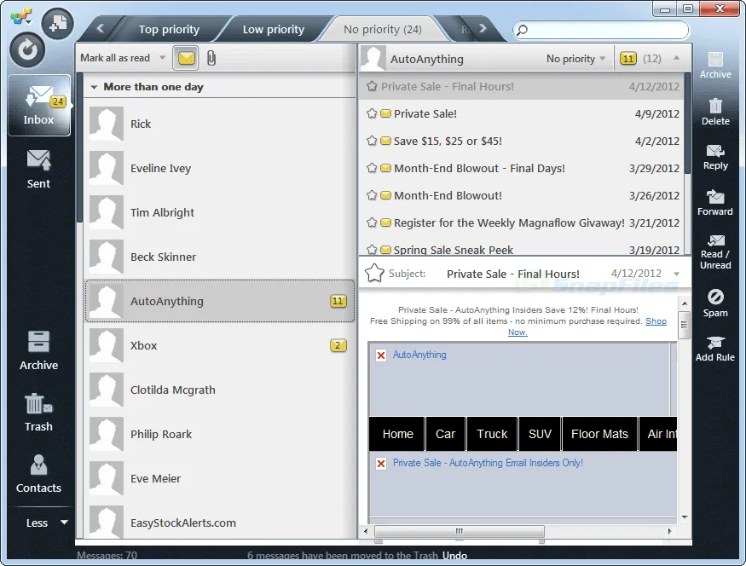Image resolution: width=746 pixels, height=566 pixels.
Task: Select the Philip Roark conversation
Action: pyautogui.click(x=220, y=434)
